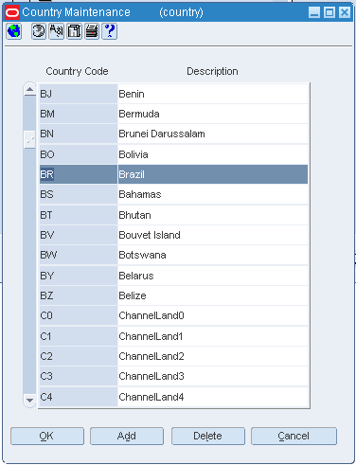Select the Bahamas description field
This screenshot has height=465, width=356.
pyautogui.click(x=213, y=194)
